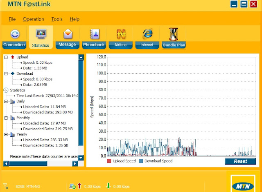Select the Statistics monitor icon
262x192 pixels.
pyautogui.click(x=41, y=34)
